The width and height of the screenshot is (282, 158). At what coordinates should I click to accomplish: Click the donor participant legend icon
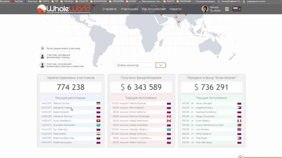tap(42, 56)
